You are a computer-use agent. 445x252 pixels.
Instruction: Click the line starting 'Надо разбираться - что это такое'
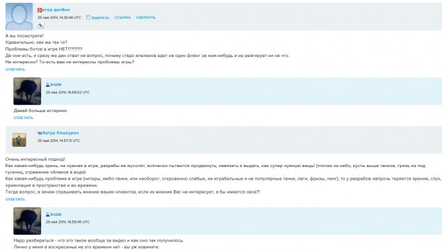[99, 240]
